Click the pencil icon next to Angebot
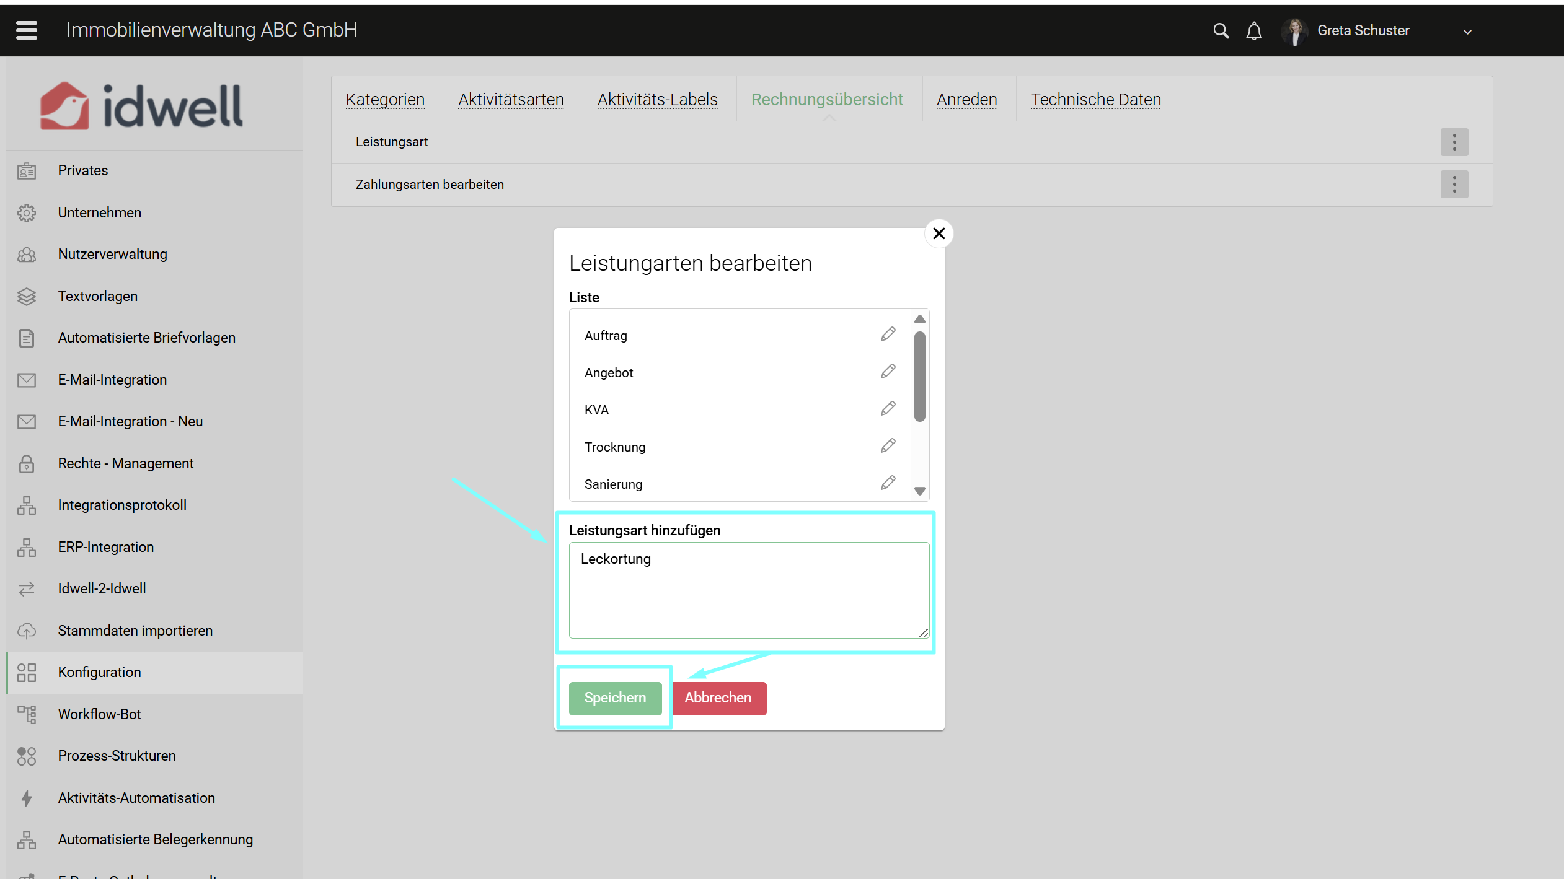The image size is (1564, 879). pyautogui.click(x=888, y=372)
